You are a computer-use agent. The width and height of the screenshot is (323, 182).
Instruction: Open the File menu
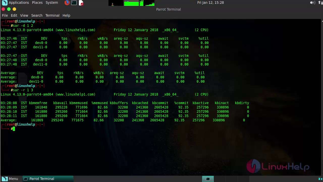(5, 15)
